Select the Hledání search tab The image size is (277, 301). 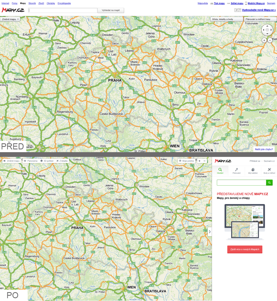(x=220, y=171)
